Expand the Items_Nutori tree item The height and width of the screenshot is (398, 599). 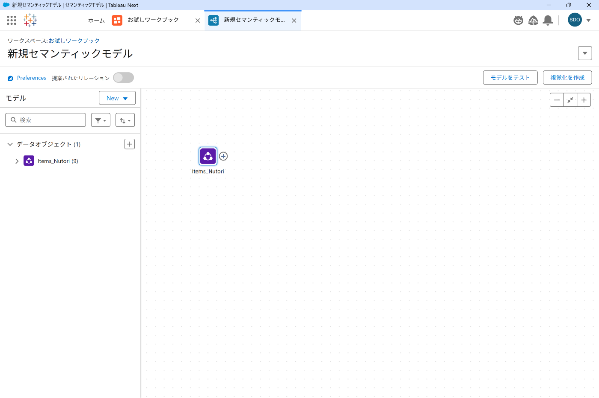click(17, 161)
